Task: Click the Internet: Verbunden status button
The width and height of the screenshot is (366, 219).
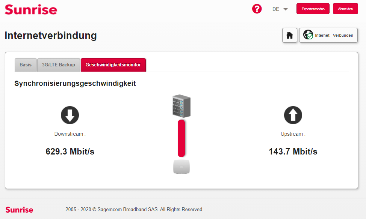Action: click(328, 35)
